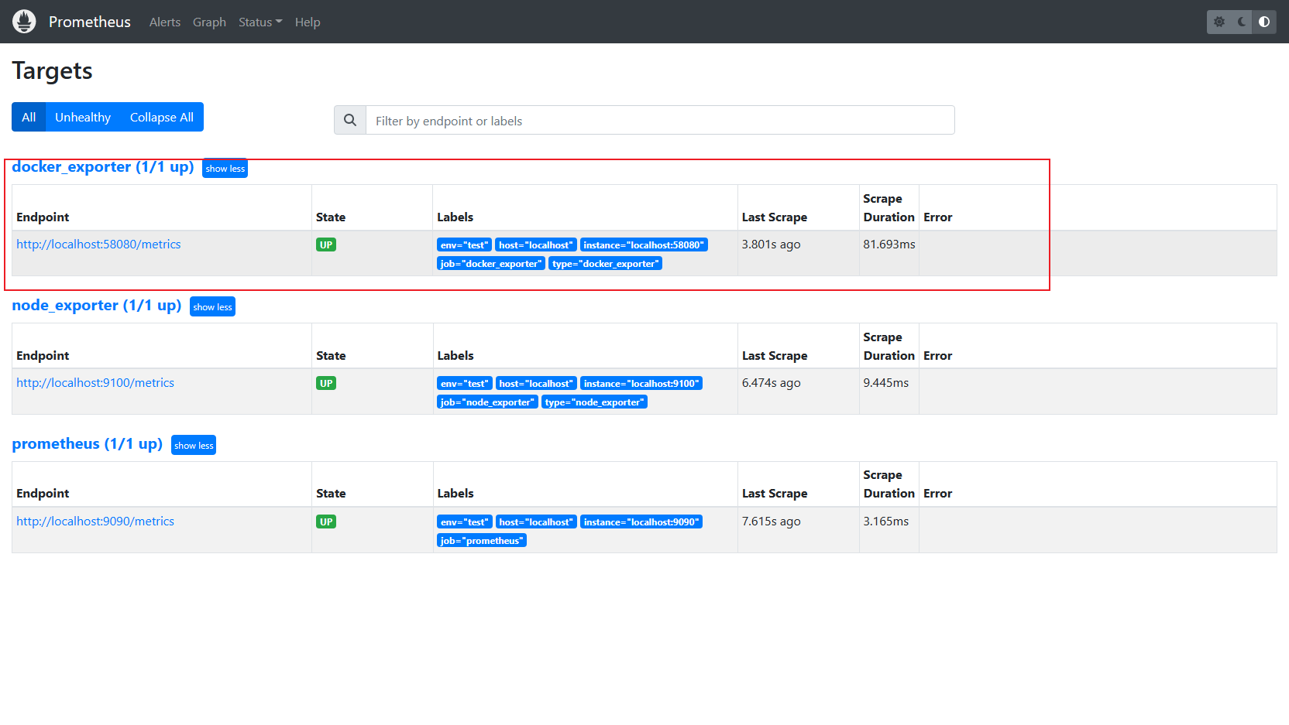This screenshot has height=725, width=1289.
Task: Click job="node_exporter" label
Action: (488, 402)
